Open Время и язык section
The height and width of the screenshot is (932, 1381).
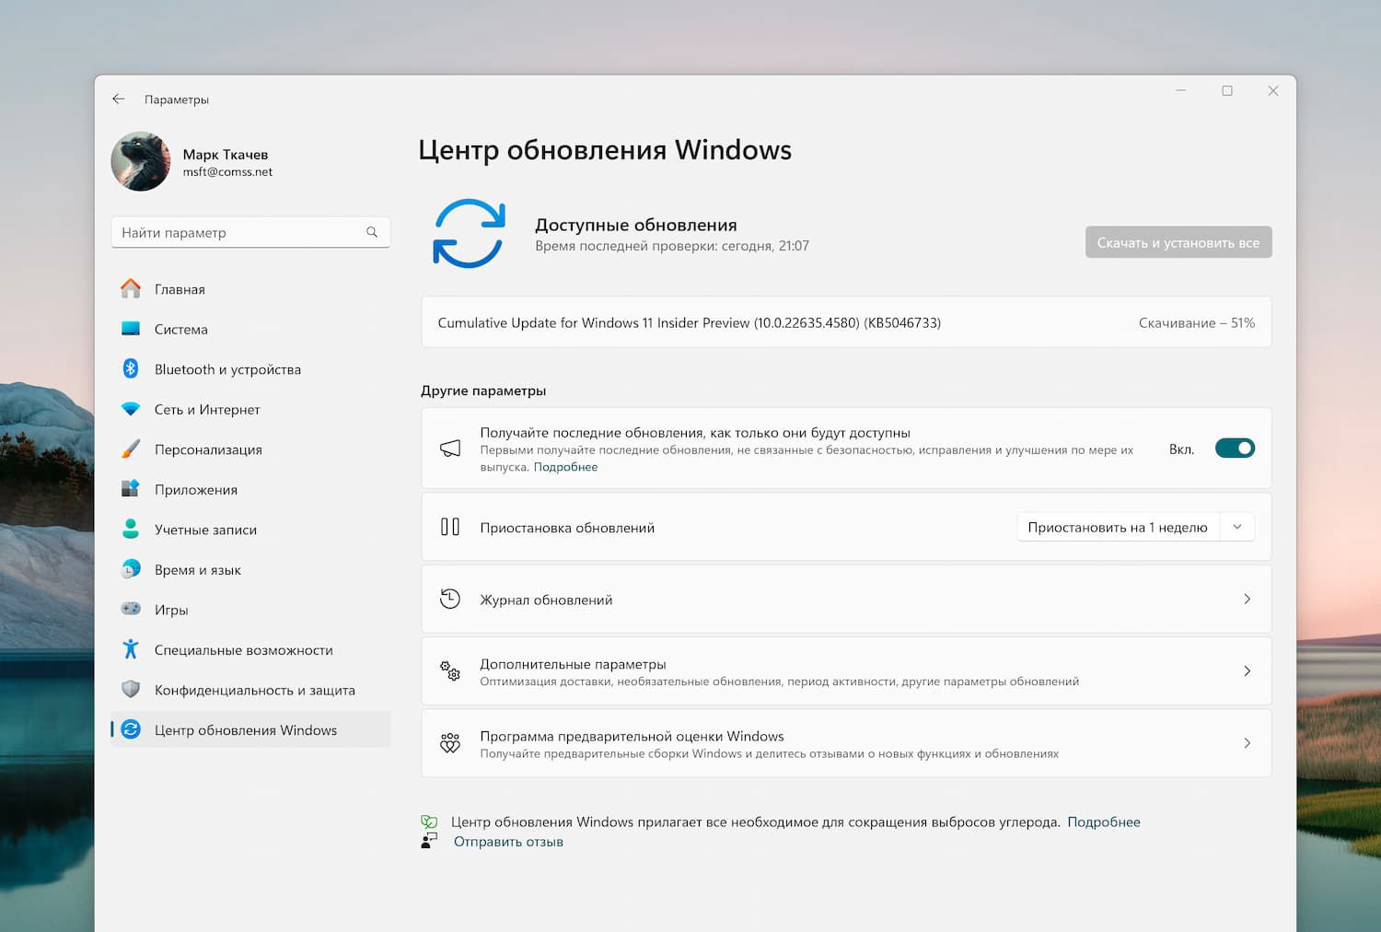tap(250, 569)
